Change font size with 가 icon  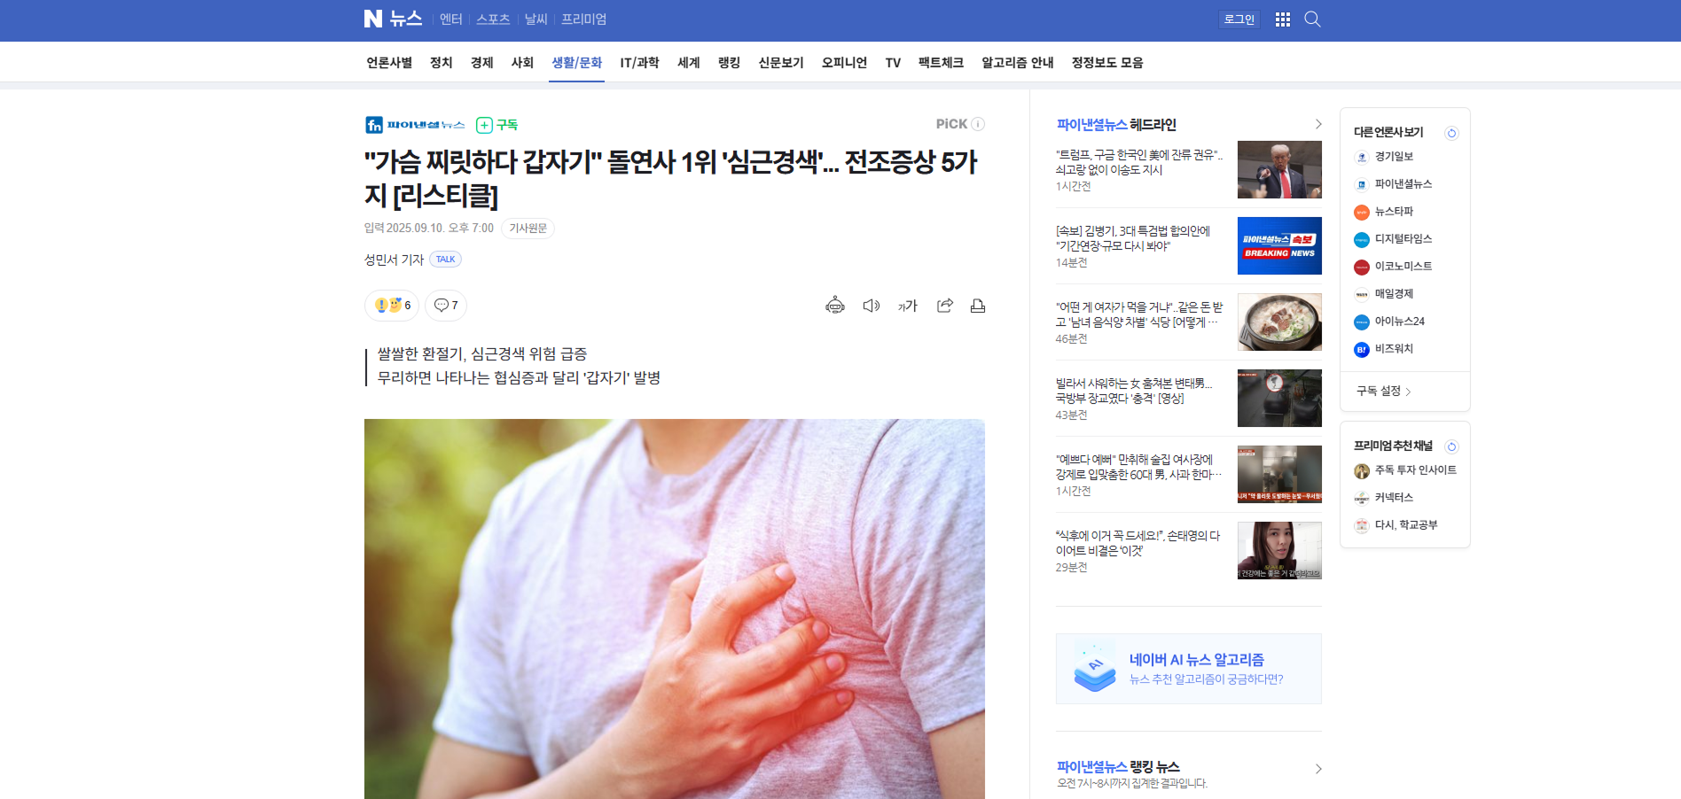click(908, 306)
